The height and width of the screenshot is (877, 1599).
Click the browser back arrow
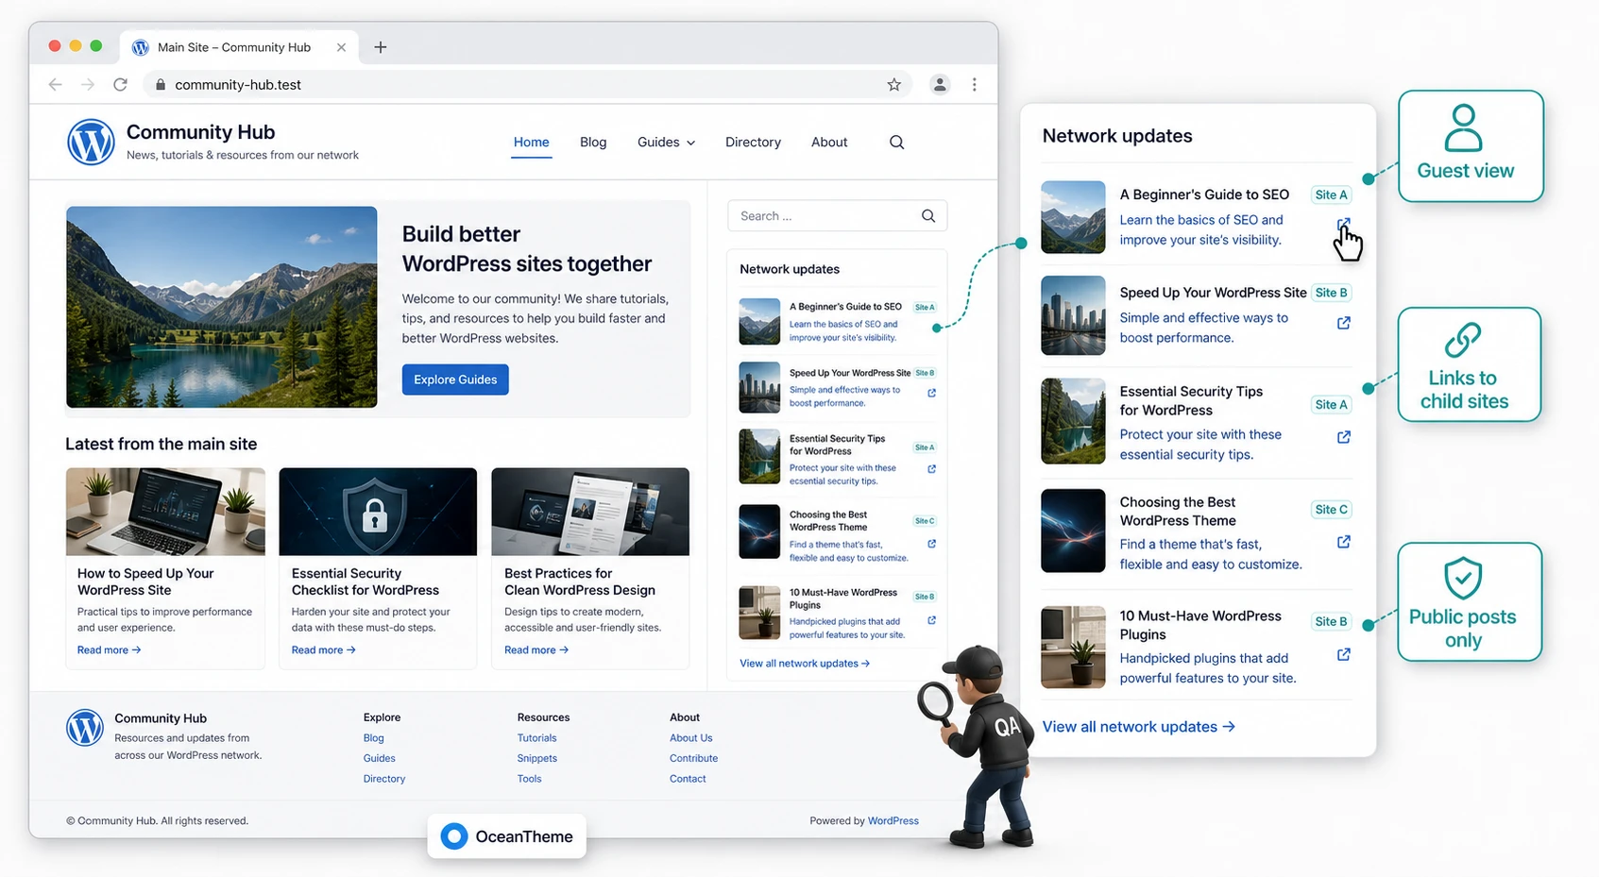55,85
